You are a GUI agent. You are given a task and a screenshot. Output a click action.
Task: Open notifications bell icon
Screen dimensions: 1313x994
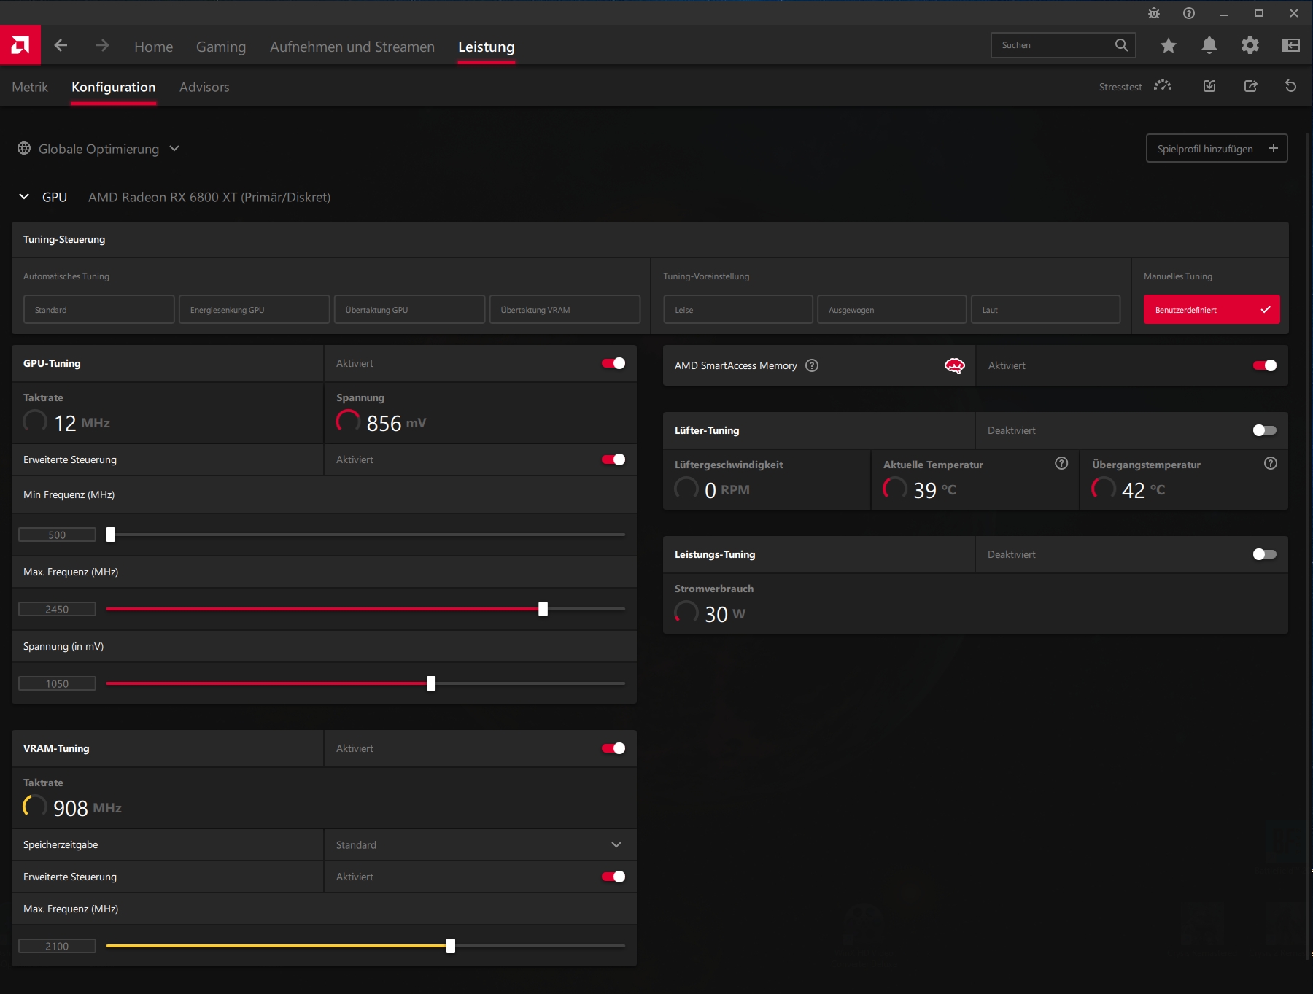pyautogui.click(x=1209, y=45)
